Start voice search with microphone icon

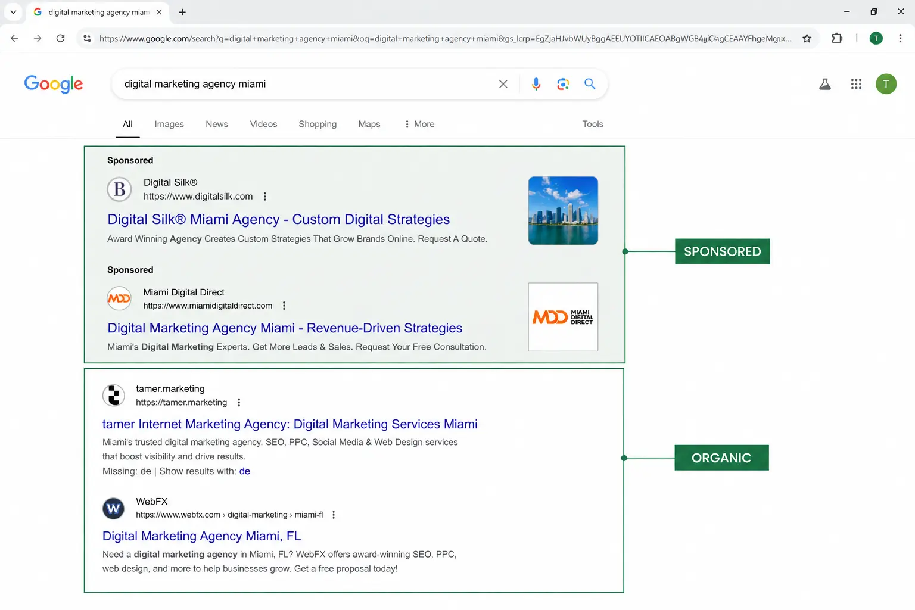(x=536, y=84)
